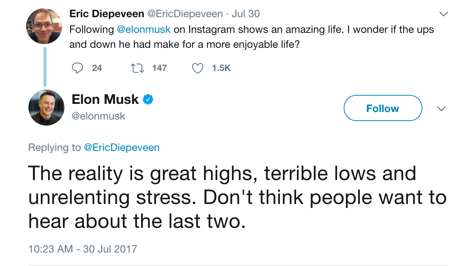Click the Eric Diepeveen display name
Viewport: 474px width, 266px height.
(107, 14)
